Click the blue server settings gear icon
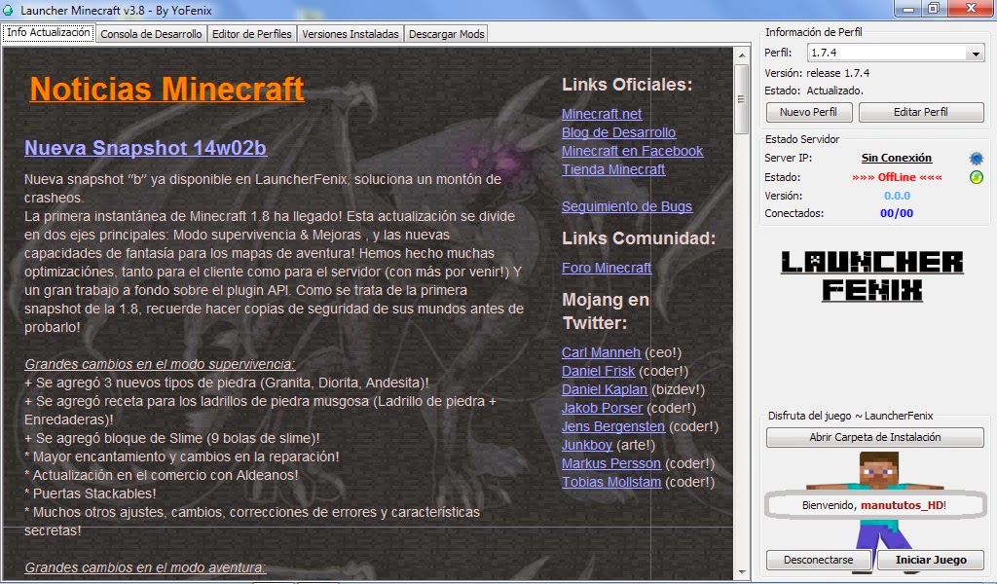 [977, 158]
